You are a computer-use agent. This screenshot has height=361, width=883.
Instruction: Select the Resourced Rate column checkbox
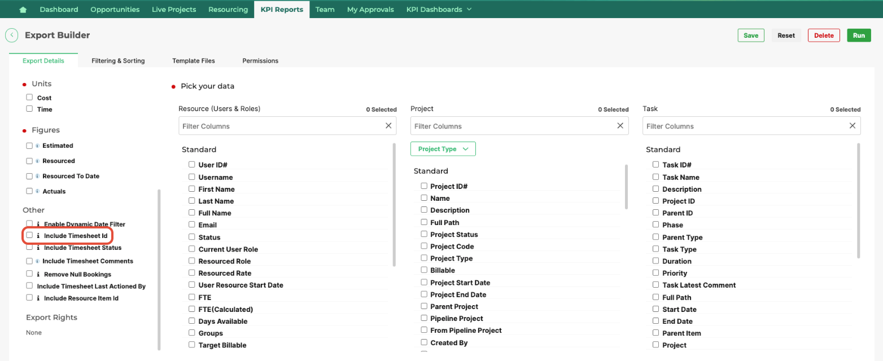[x=192, y=272]
